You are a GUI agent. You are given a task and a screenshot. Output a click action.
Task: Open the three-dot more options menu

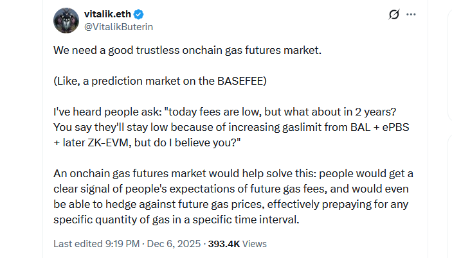(x=411, y=14)
